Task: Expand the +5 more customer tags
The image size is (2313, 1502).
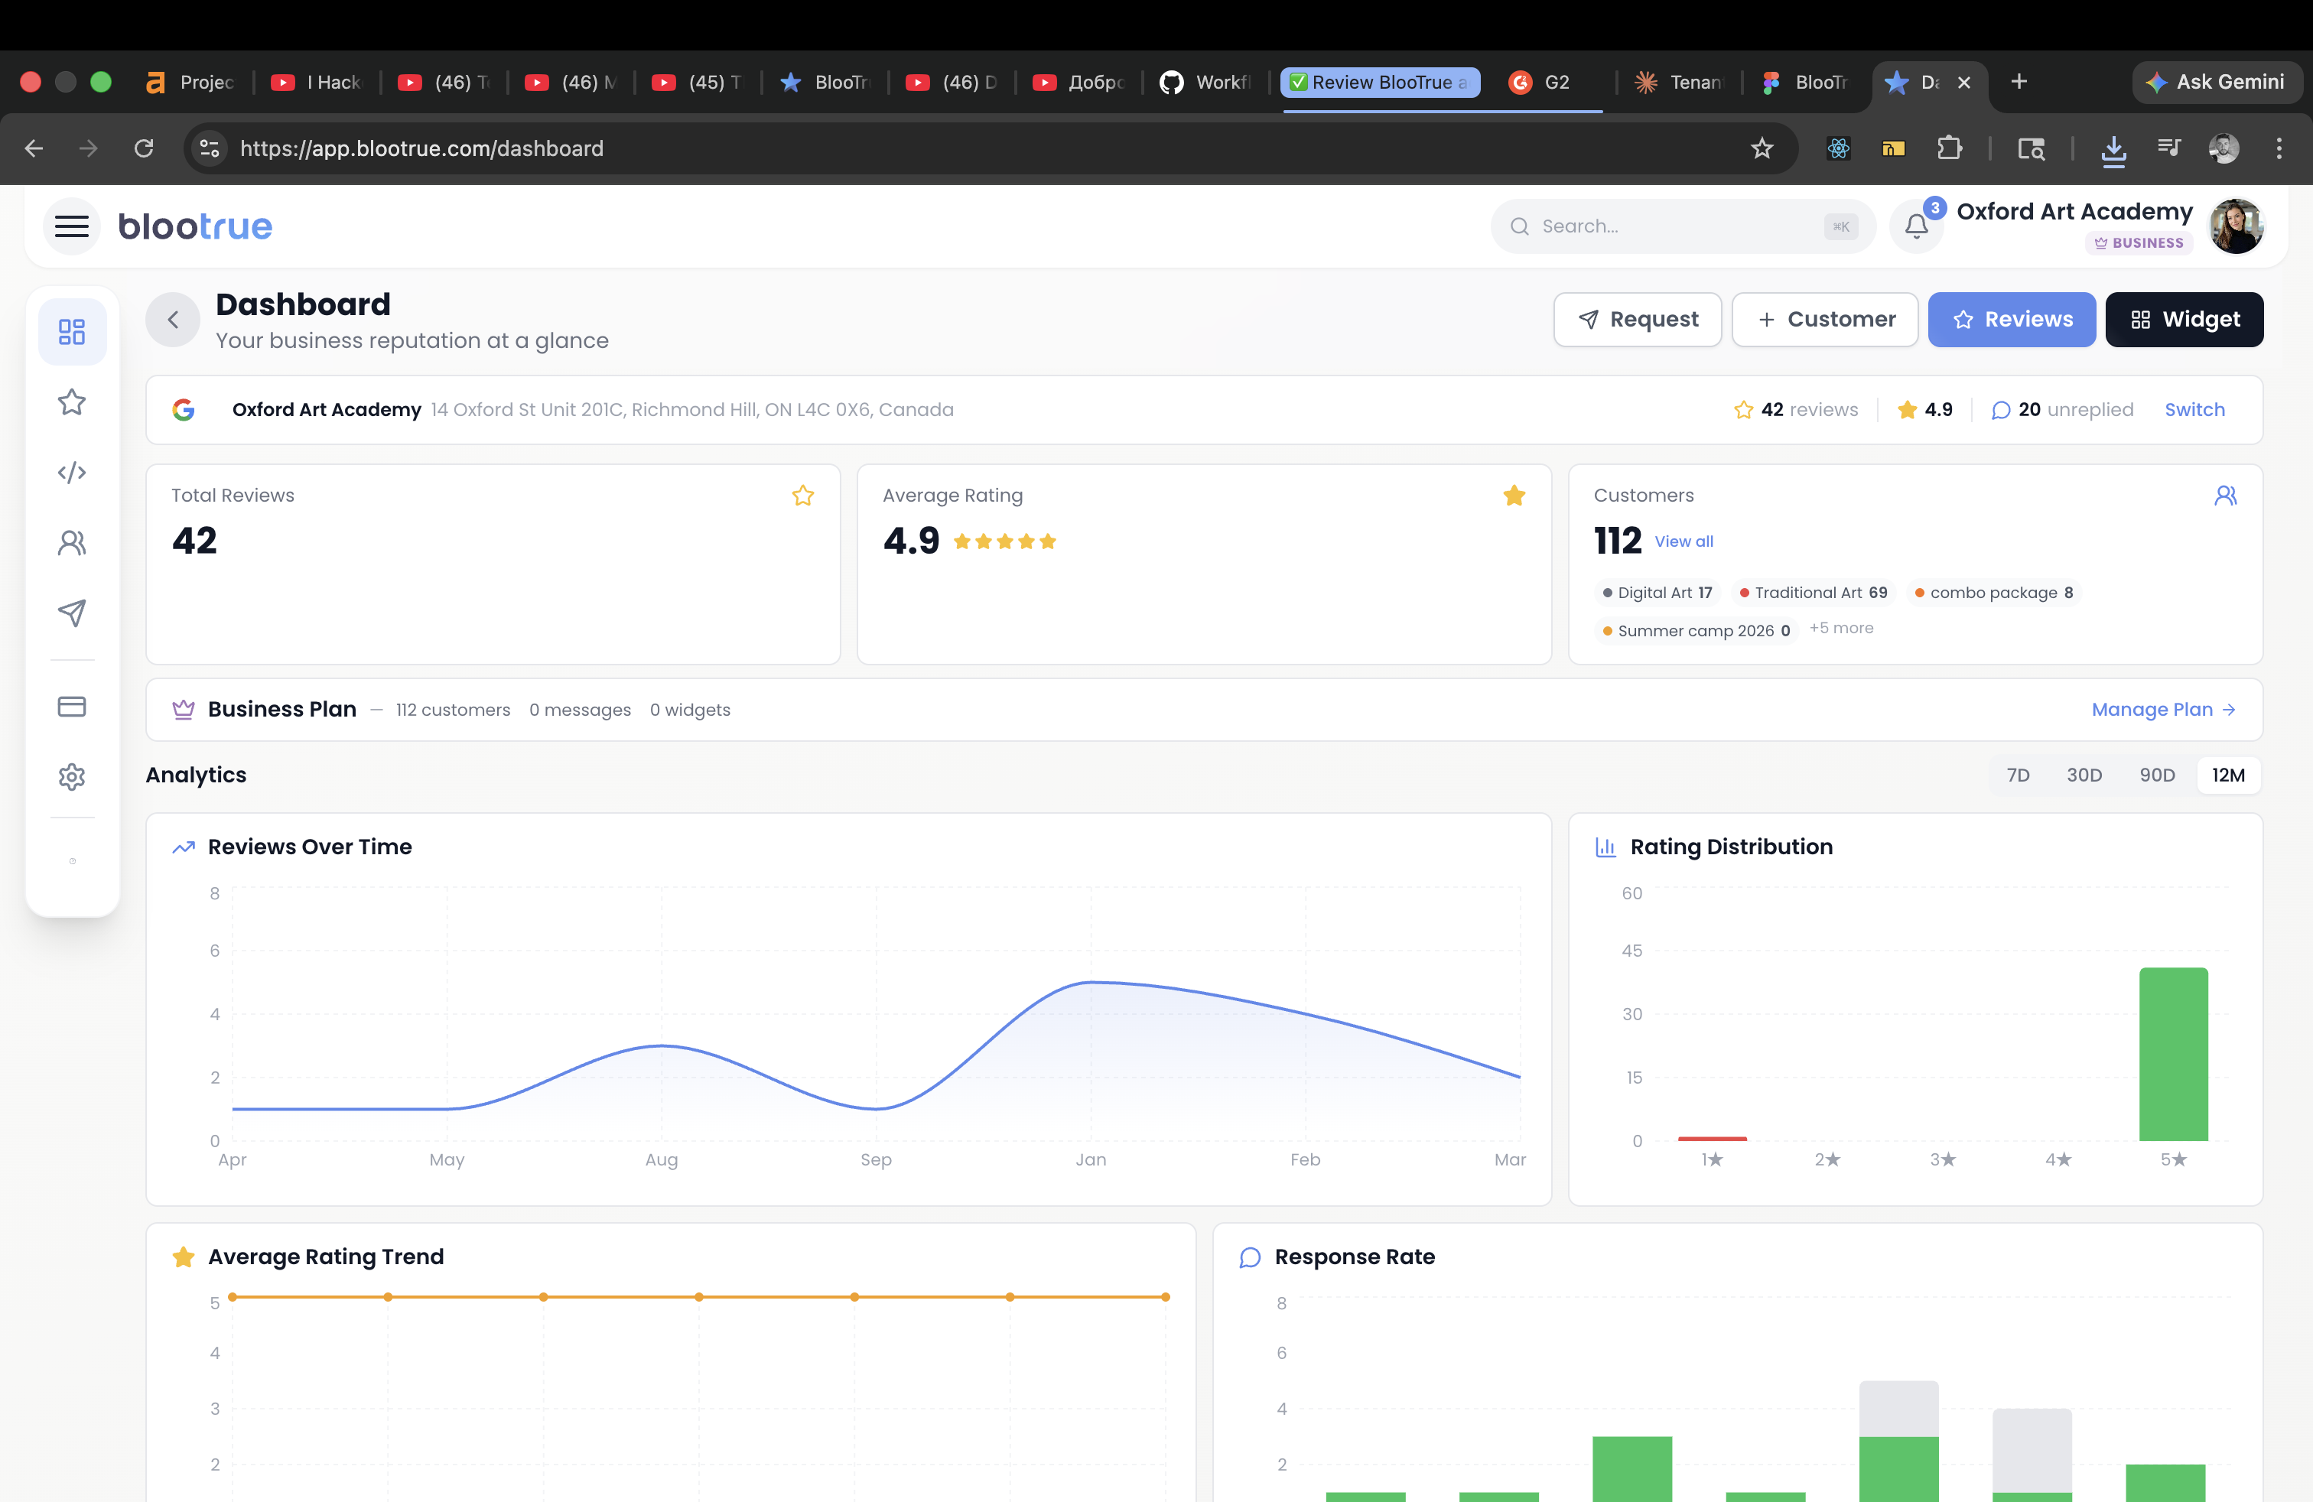Action: pos(1840,629)
